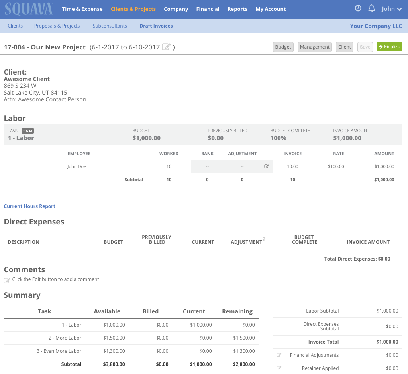This screenshot has height=374, width=408.
Task: Edit Retainer Applied pencil icon
Action: (x=279, y=368)
